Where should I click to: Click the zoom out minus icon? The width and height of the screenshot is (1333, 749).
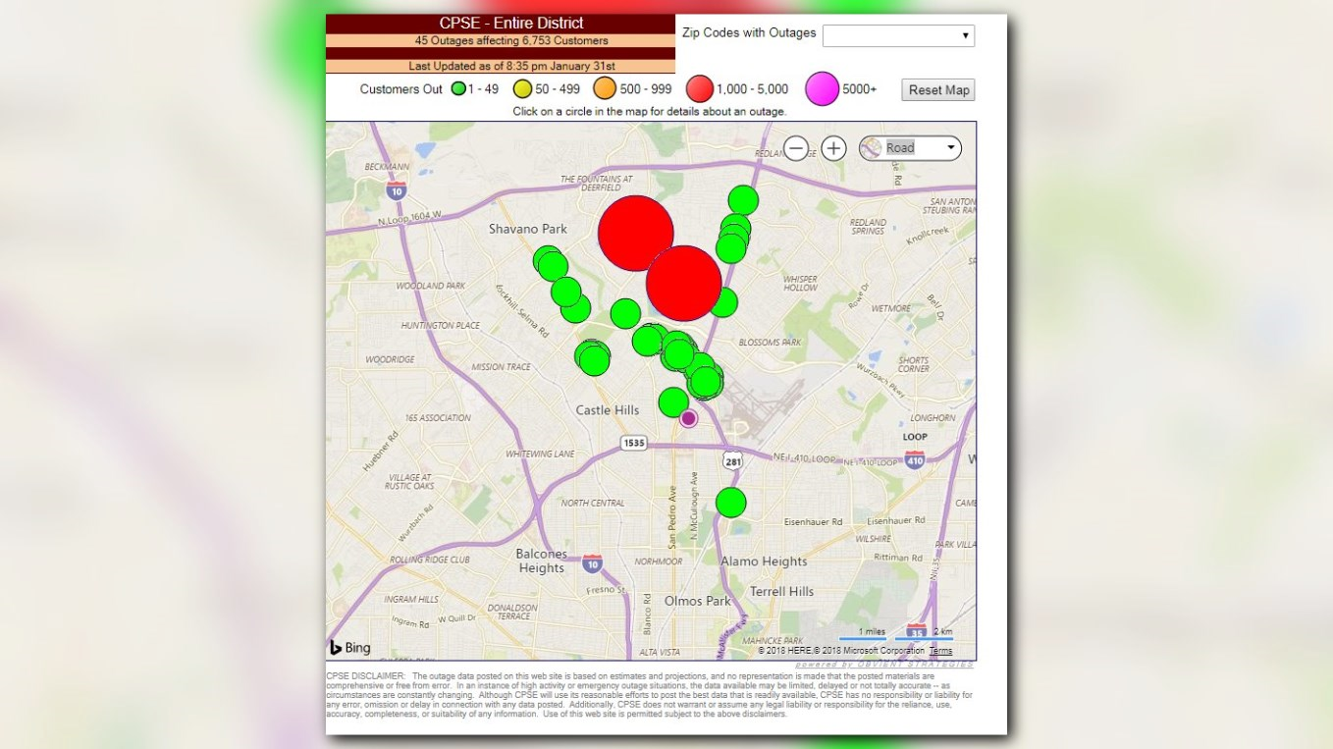(x=798, y=147)
